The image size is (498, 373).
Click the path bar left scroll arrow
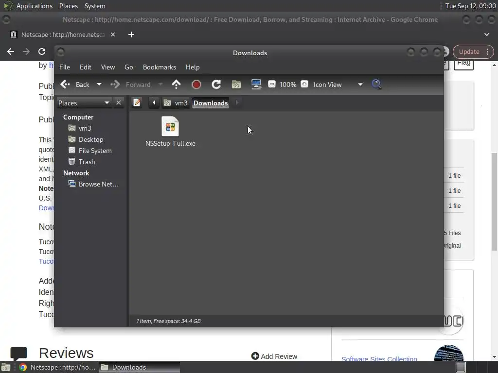pos(154,103)
